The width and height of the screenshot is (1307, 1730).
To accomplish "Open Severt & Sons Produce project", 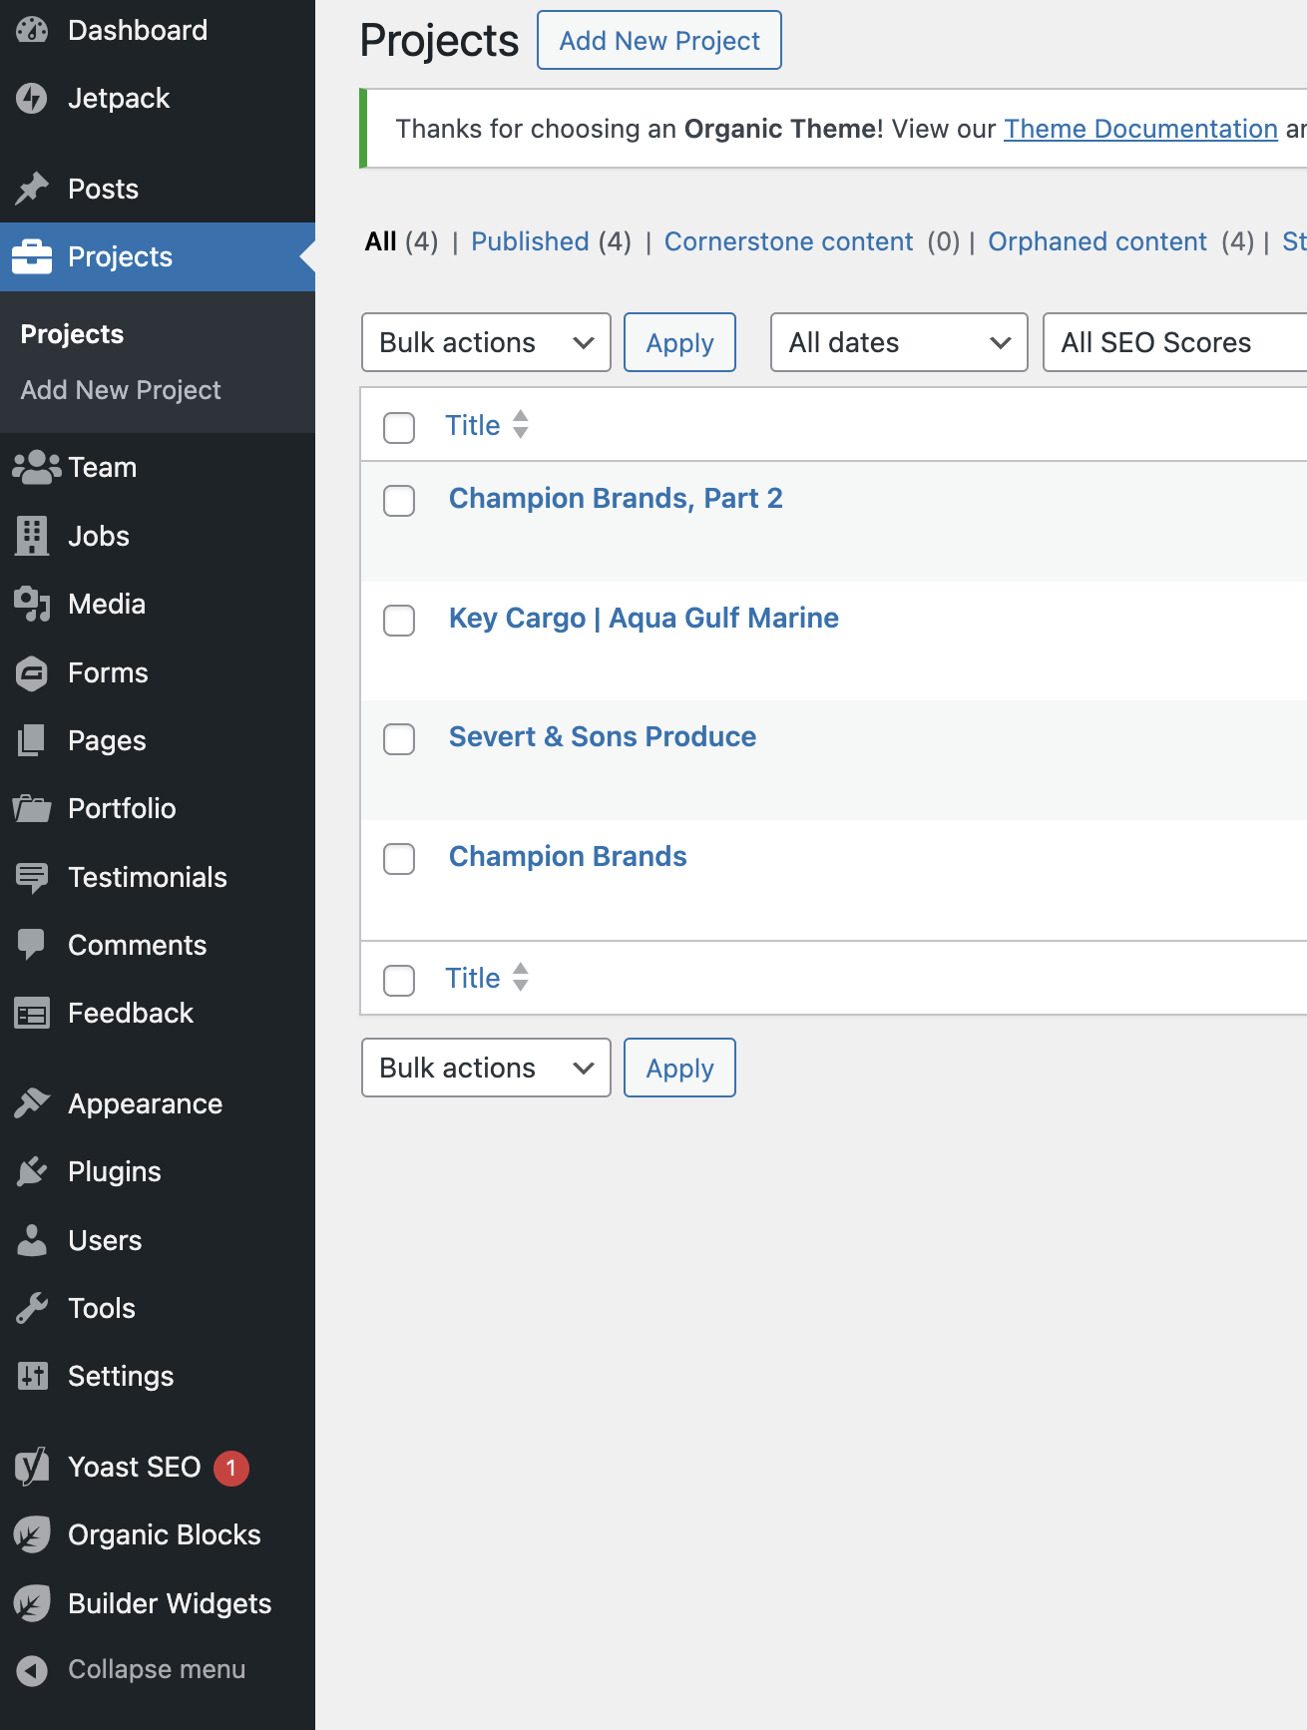I will pyautogui.click(x=603, y=736).
